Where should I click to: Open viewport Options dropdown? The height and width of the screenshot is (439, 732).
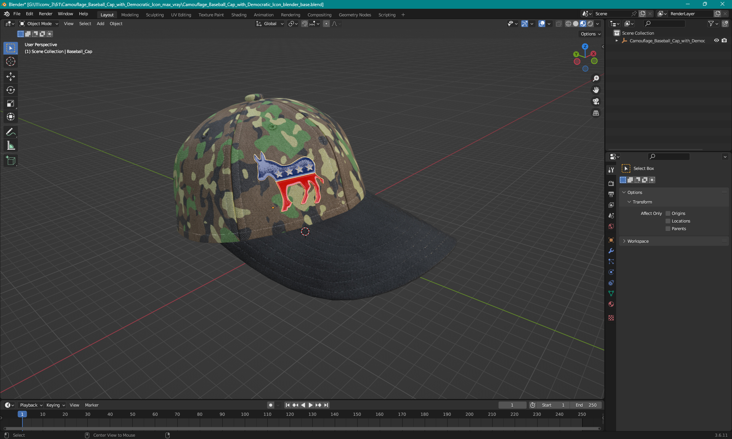point(590,34)
